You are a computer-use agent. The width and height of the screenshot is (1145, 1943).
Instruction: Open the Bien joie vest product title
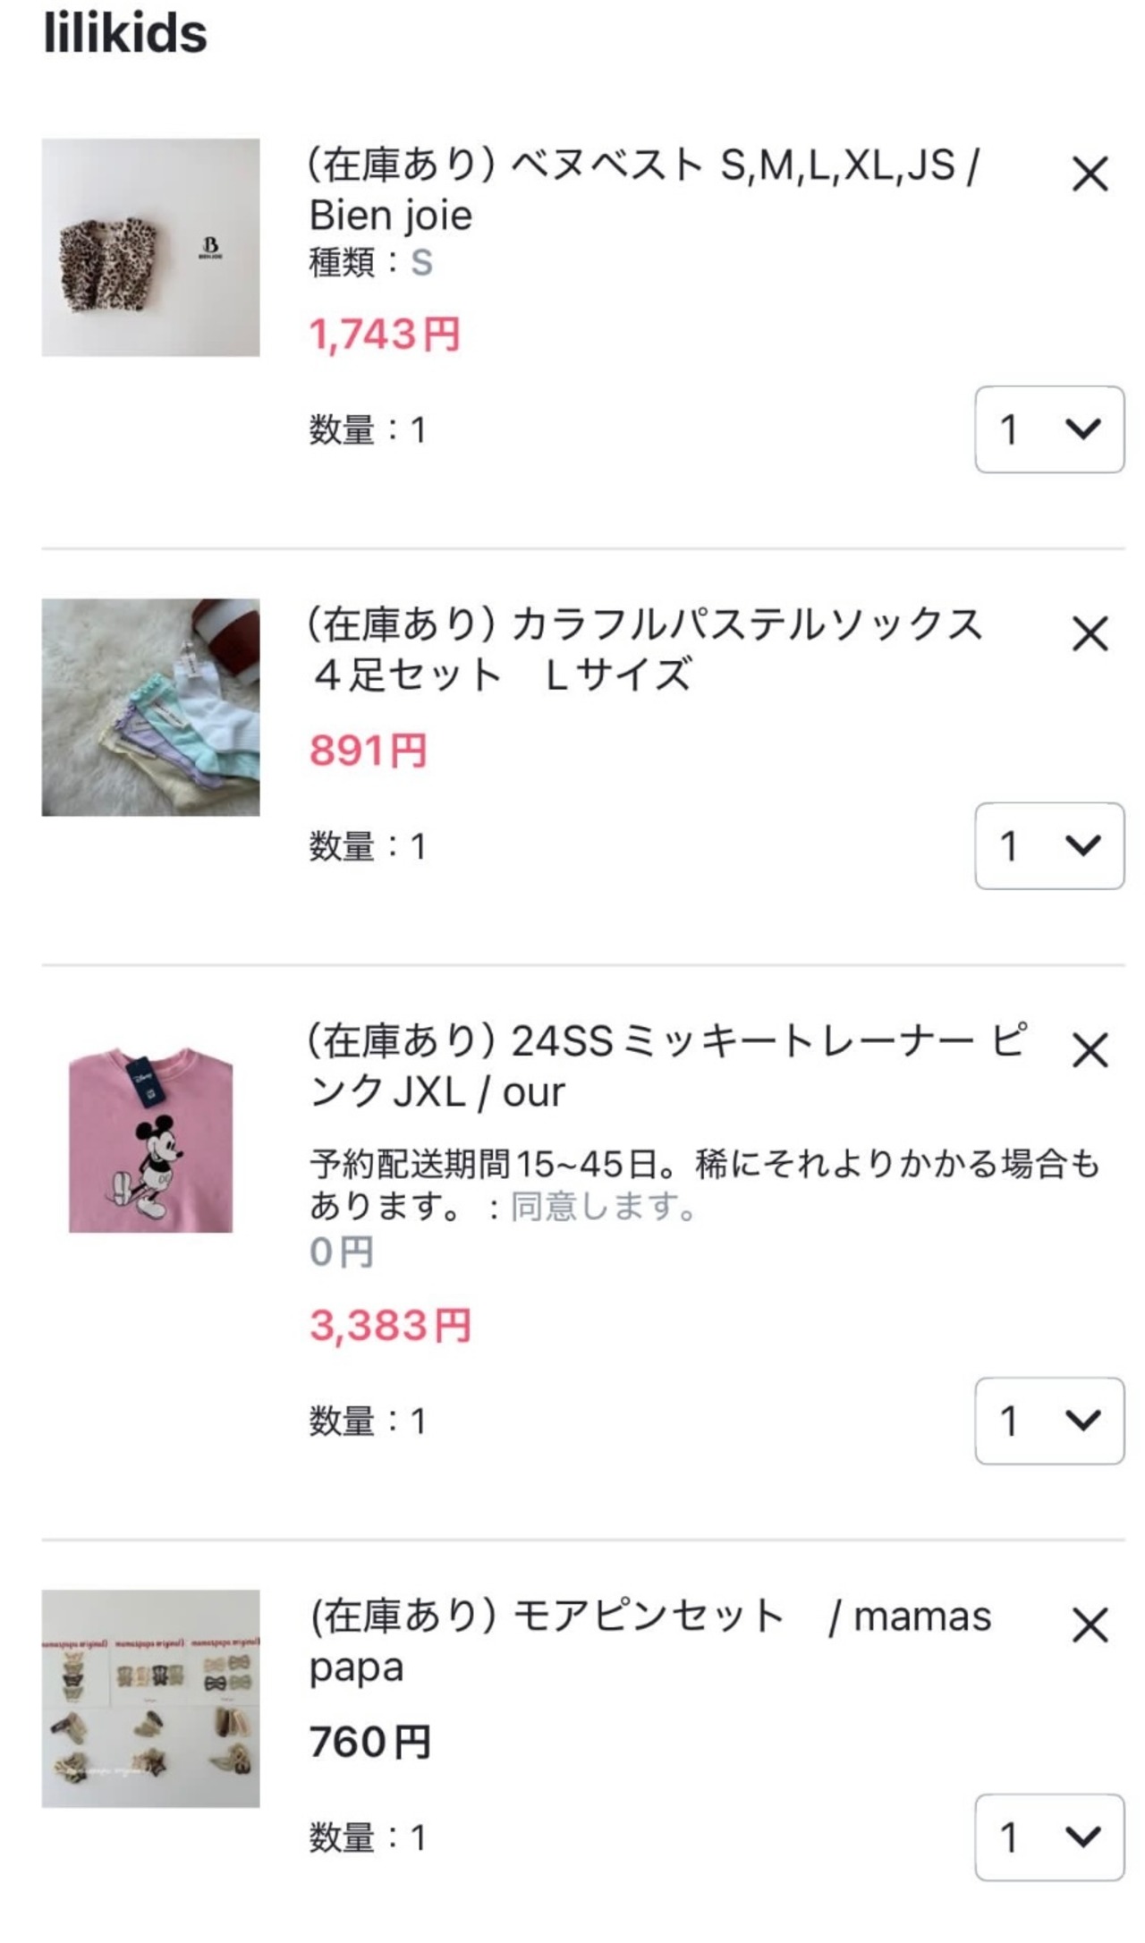coord(642,190)
